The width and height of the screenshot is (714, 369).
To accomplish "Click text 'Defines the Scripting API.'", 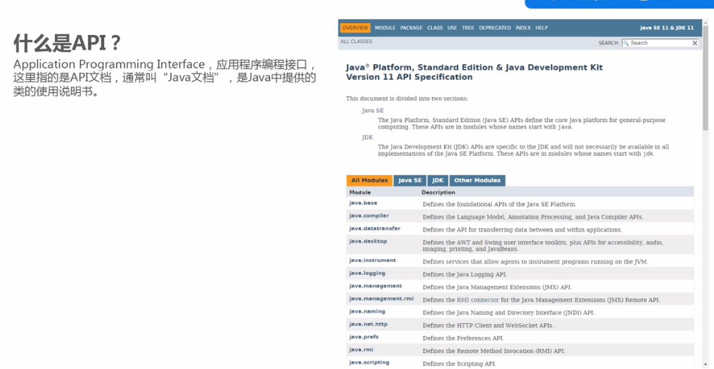I will [459, 364].
